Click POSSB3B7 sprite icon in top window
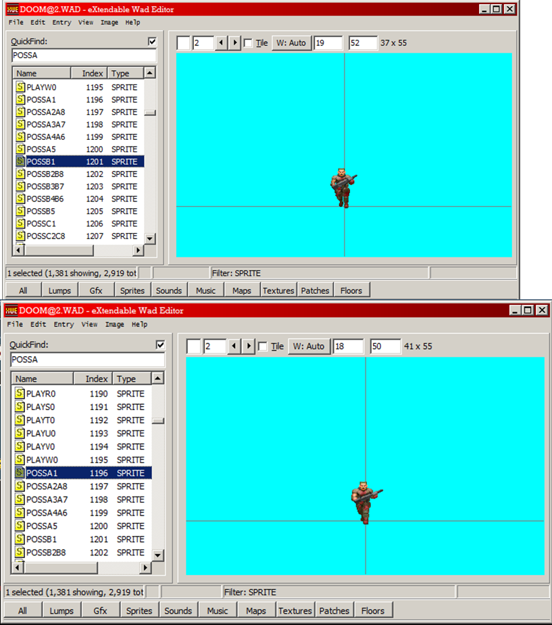 20,186
